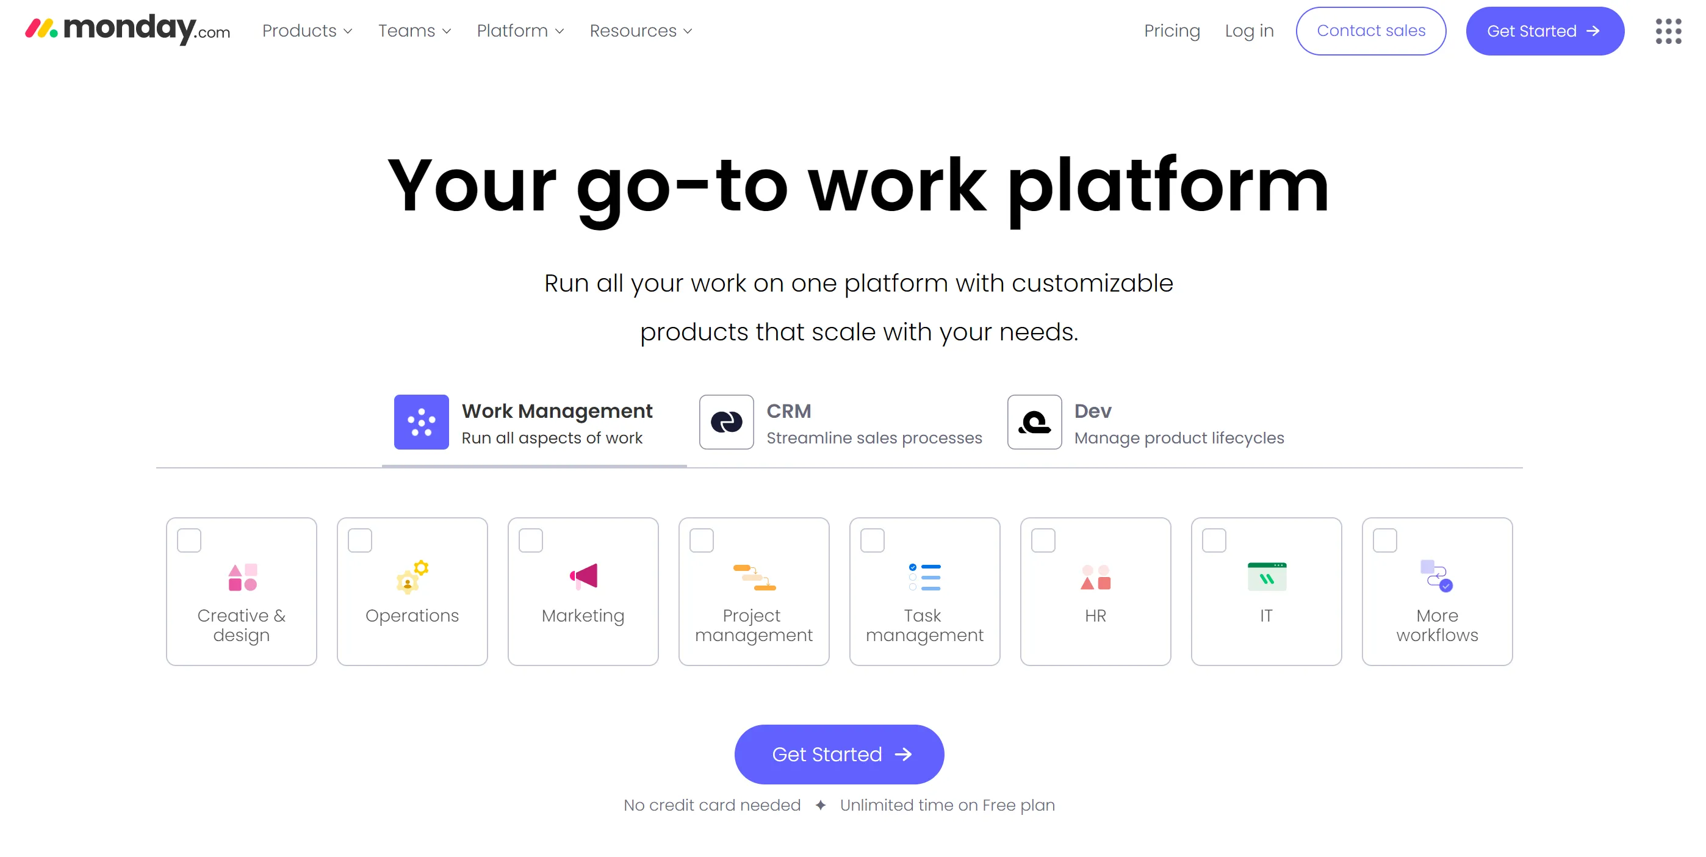Click the Work Management icon
The width and height of the screenshot is (1706, 857).
421,423
